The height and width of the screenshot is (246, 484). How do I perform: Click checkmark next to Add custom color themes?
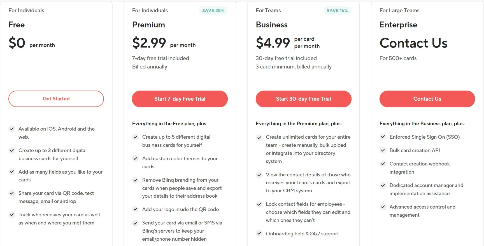click(136, 159)
